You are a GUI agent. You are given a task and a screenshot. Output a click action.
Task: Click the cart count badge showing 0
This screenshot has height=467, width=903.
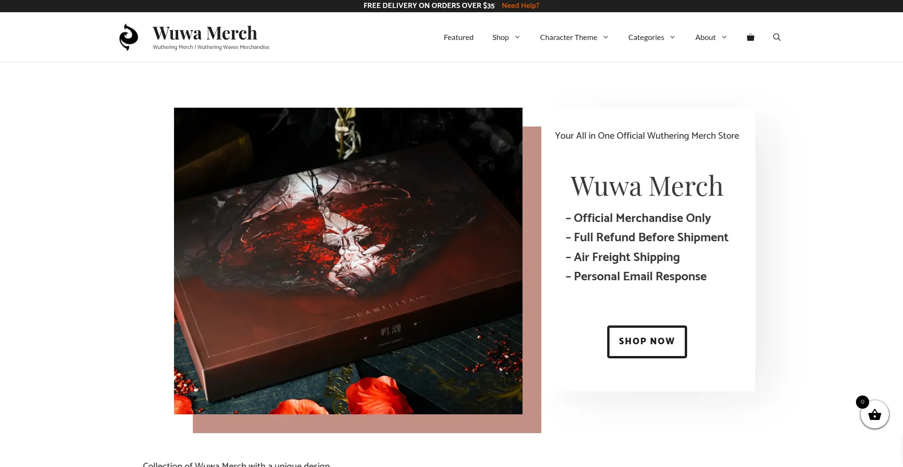point(862,402)
